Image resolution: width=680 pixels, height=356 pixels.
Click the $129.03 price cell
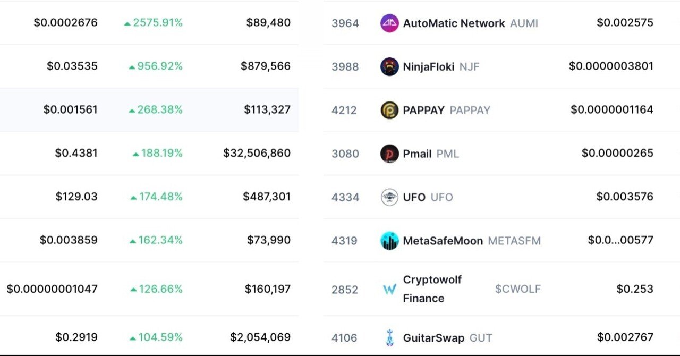click(x=76, y=197)
